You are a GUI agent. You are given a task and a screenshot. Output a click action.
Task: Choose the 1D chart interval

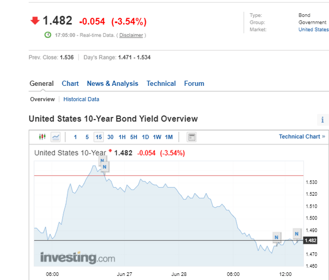[145, 137]
